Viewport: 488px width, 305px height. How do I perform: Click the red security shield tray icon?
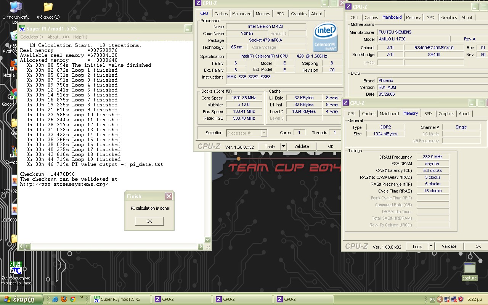click(461, 300)
